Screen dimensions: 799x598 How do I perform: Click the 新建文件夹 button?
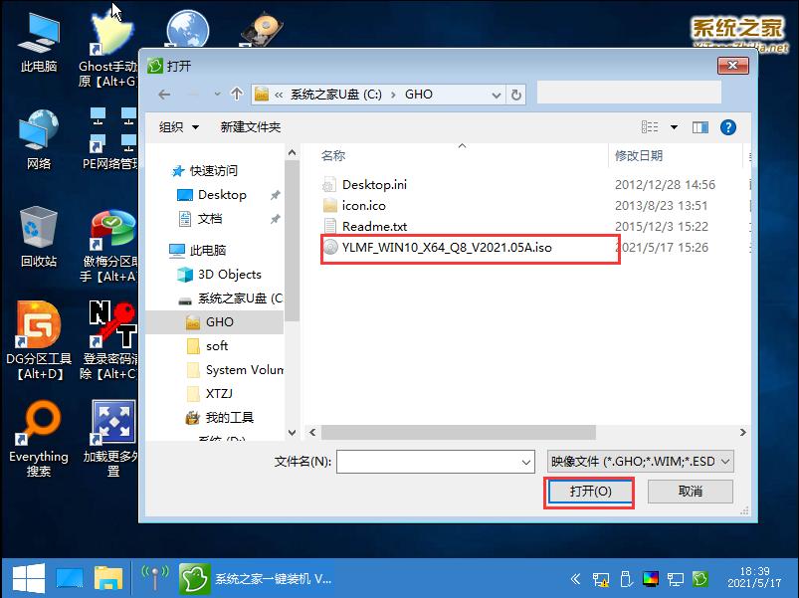pyautogui.click(x=250, y=126)
